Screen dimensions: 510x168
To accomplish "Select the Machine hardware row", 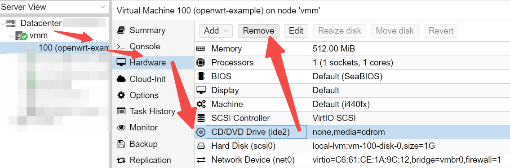I will pos(352,104).
